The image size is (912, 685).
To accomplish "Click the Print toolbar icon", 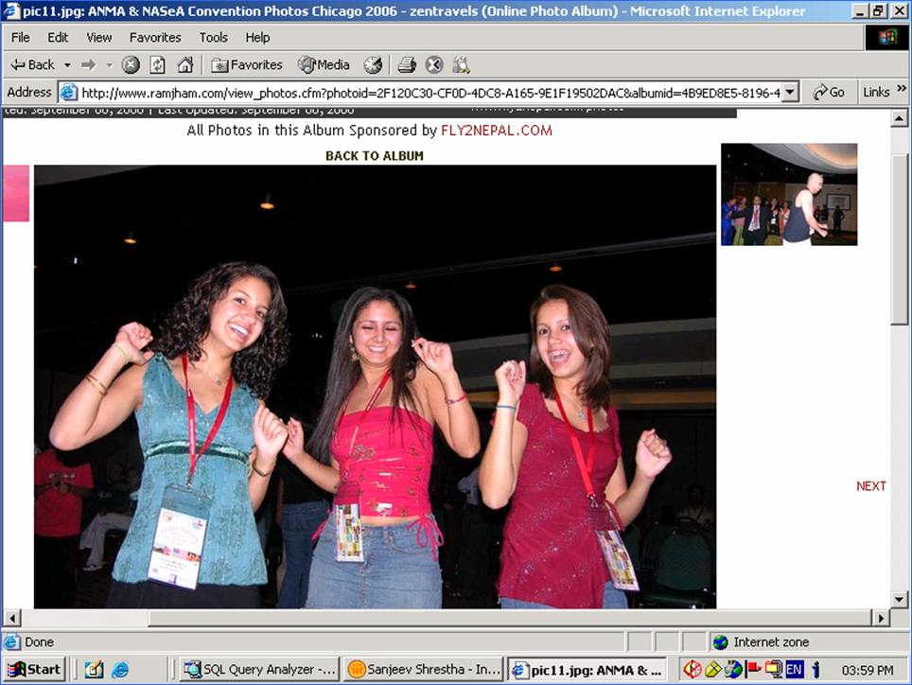I will 407,64.
